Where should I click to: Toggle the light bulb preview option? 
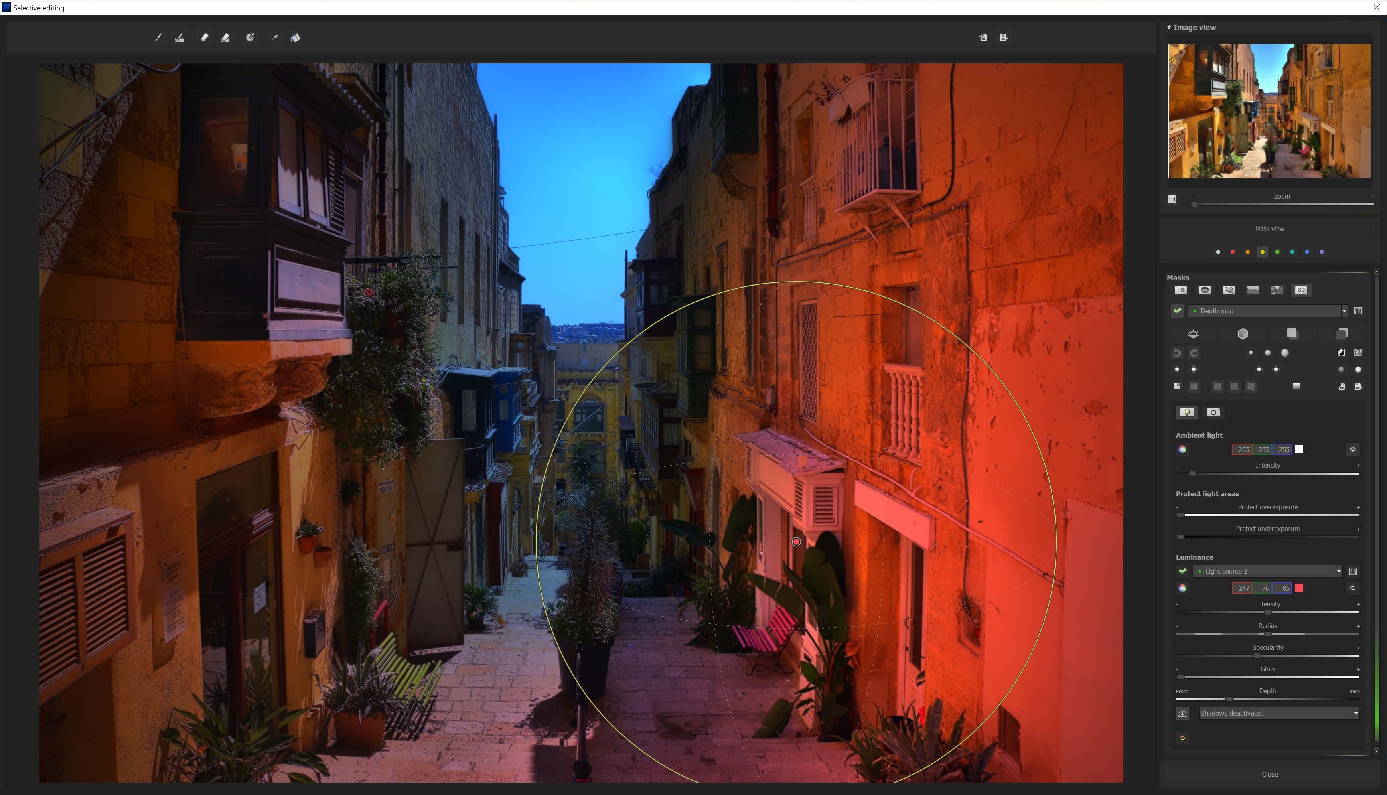click(x=1187, y=413)
